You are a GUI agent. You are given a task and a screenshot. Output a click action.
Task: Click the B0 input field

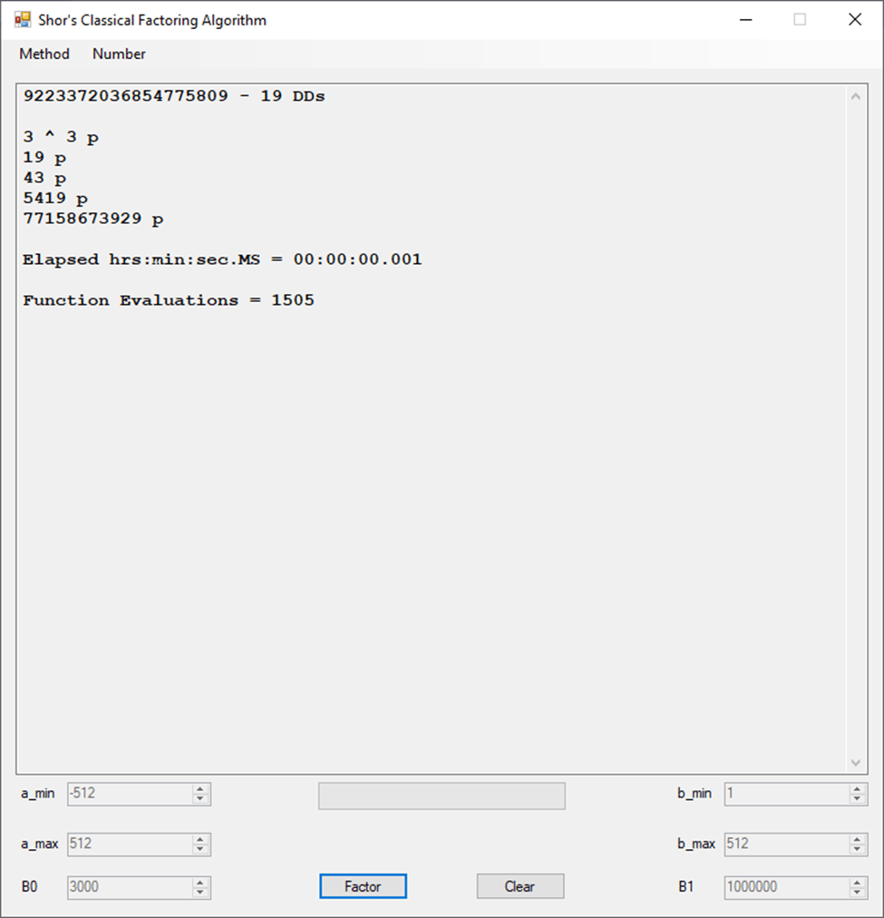click(x=129, y=887)
